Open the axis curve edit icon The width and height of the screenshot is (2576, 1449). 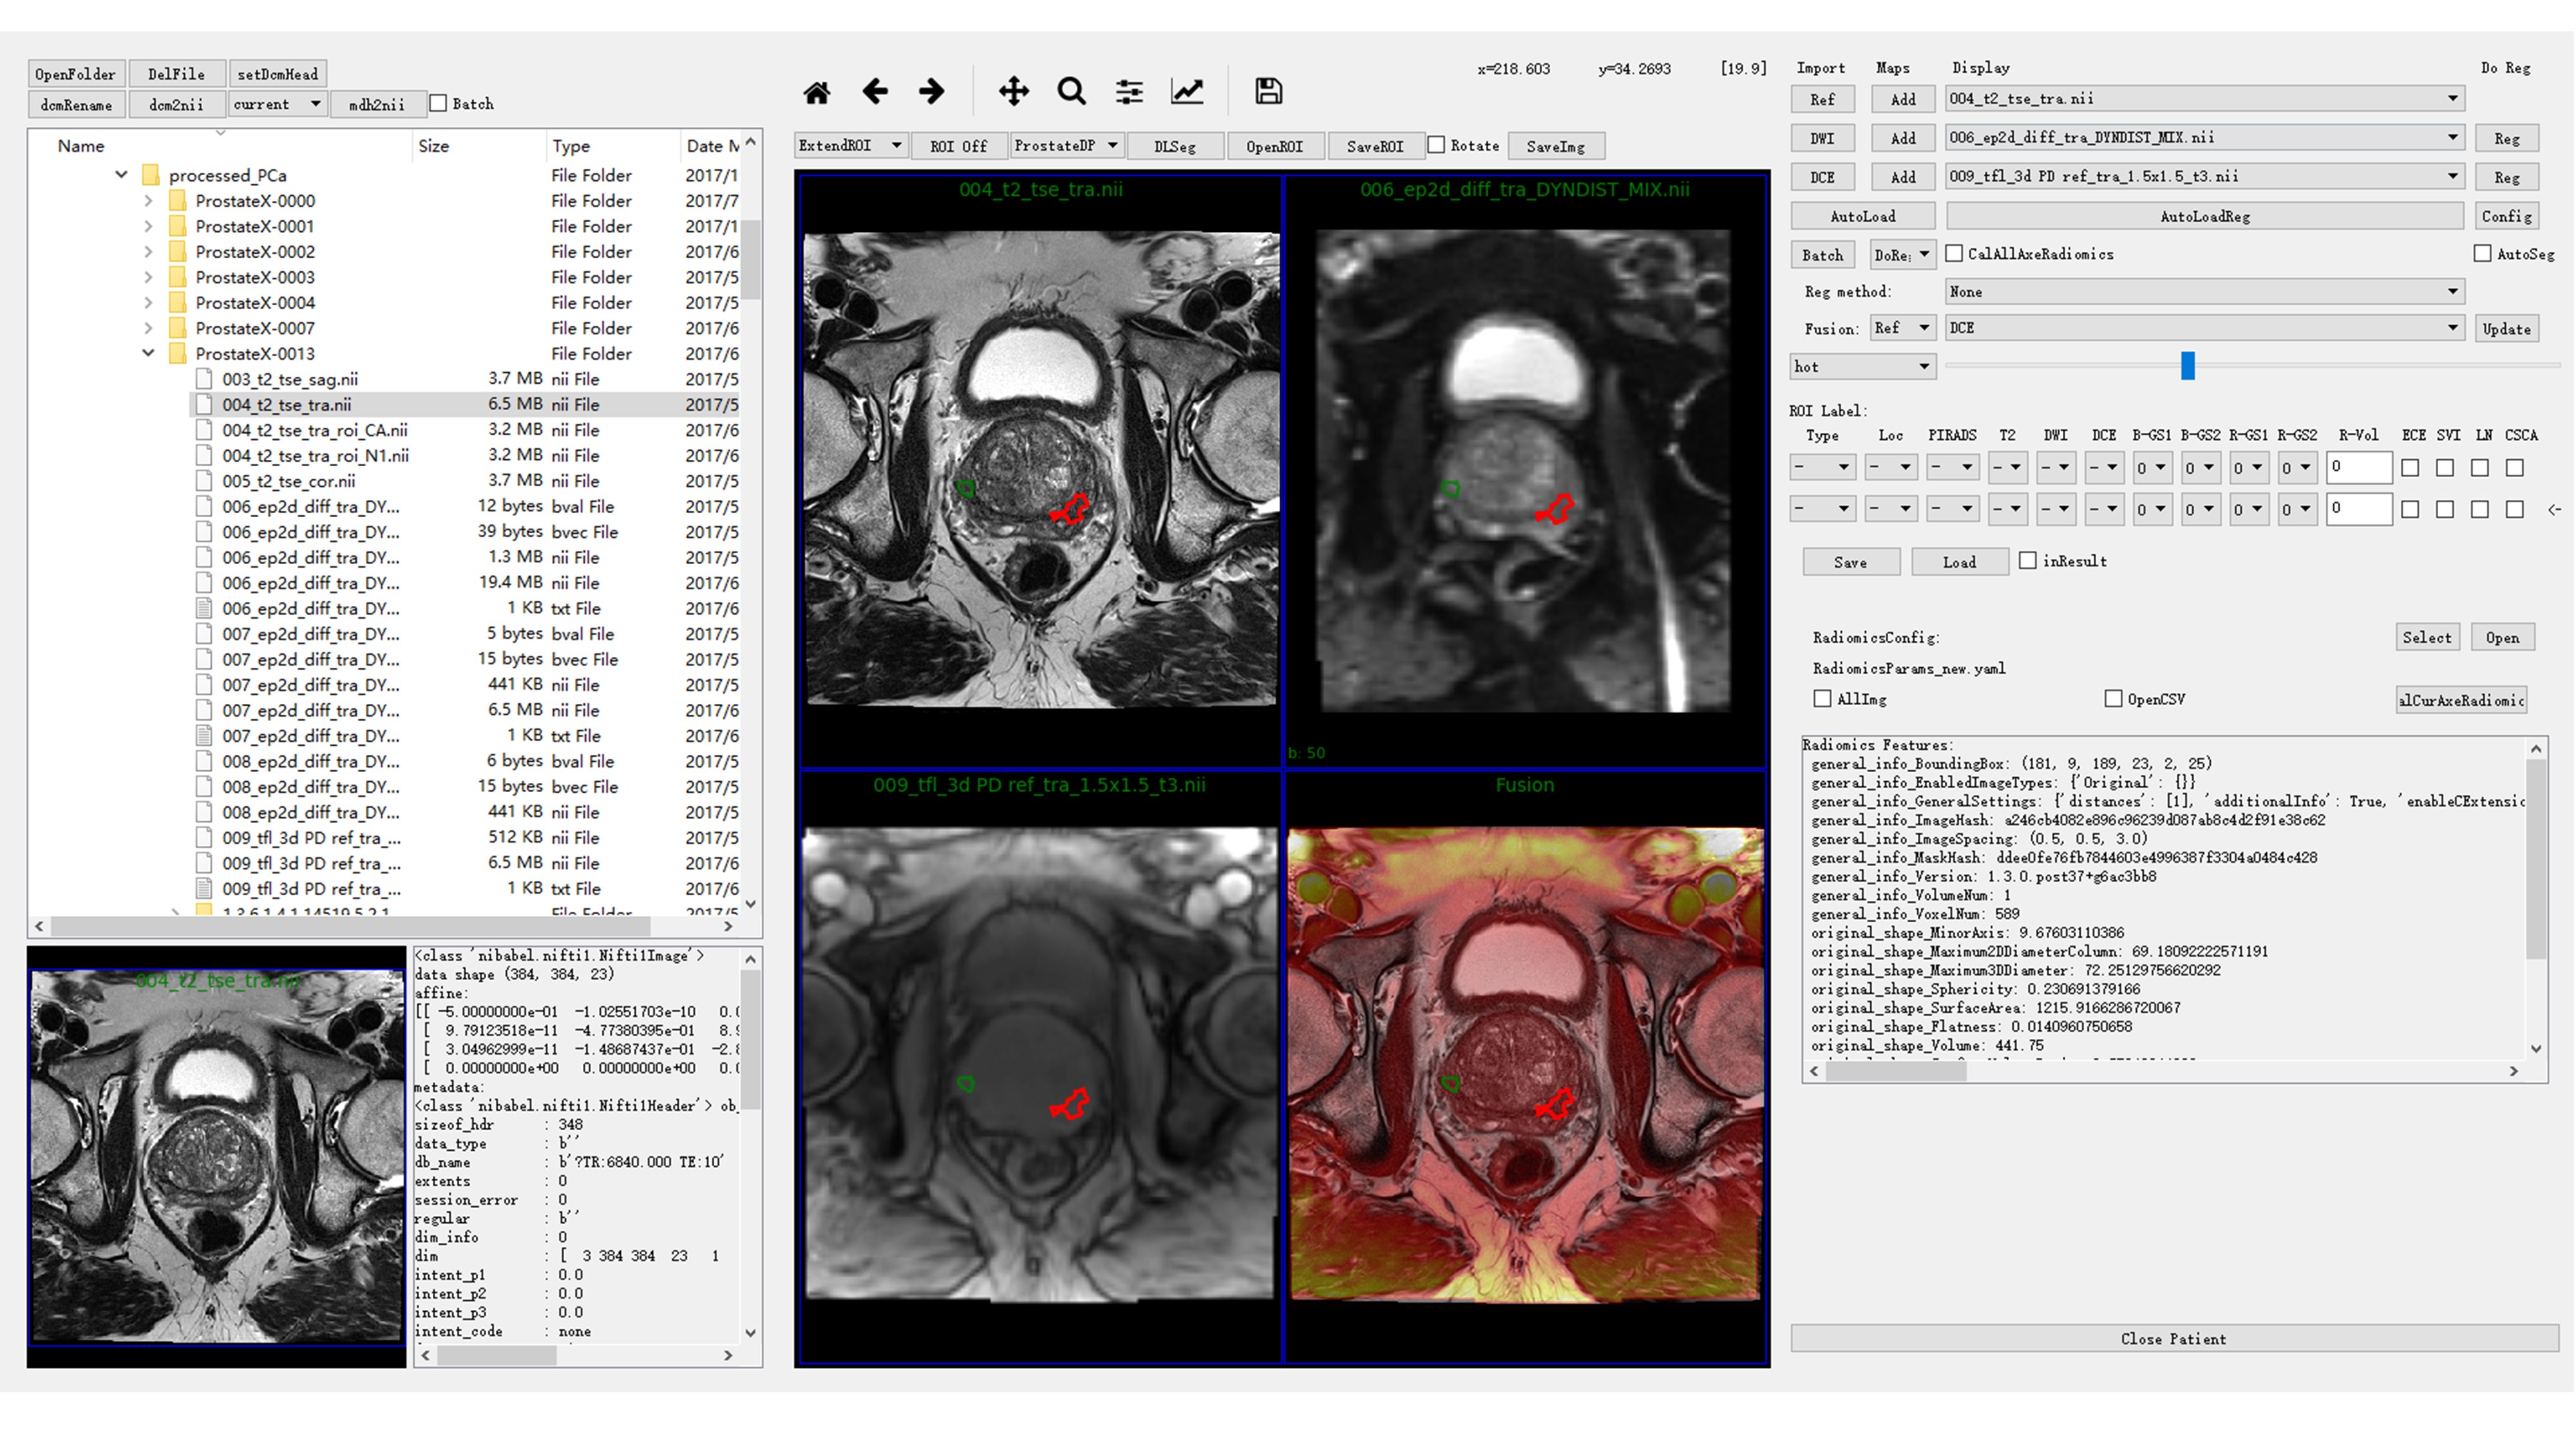click(x=1187, y=92)
